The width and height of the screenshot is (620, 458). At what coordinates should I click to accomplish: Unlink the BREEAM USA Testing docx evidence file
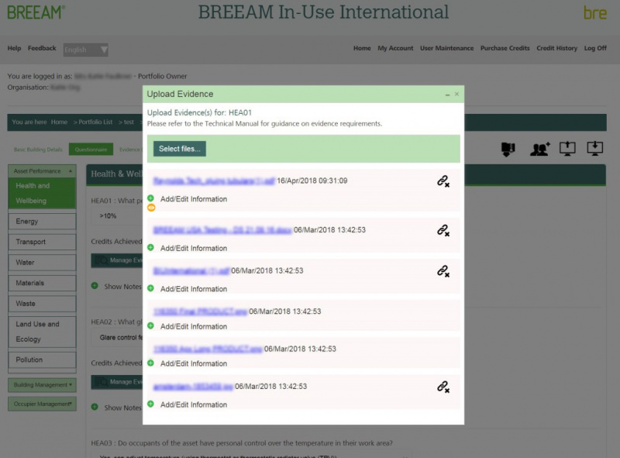click(443, 231)
